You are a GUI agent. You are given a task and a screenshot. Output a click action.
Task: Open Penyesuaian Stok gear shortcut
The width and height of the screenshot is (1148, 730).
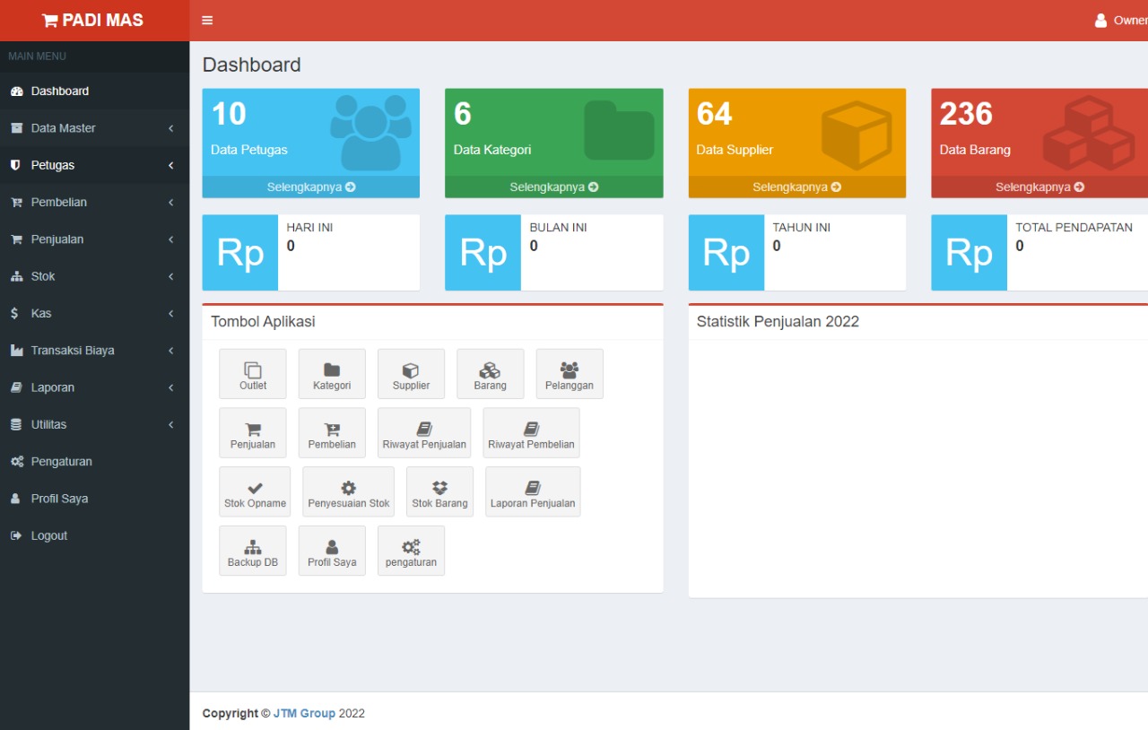coord(348,491)
